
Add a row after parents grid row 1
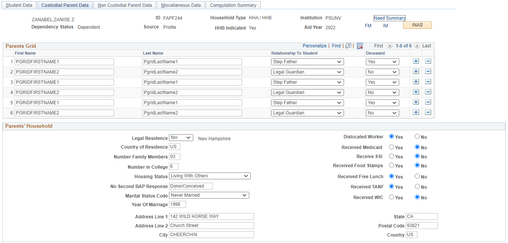click(416, 61)
